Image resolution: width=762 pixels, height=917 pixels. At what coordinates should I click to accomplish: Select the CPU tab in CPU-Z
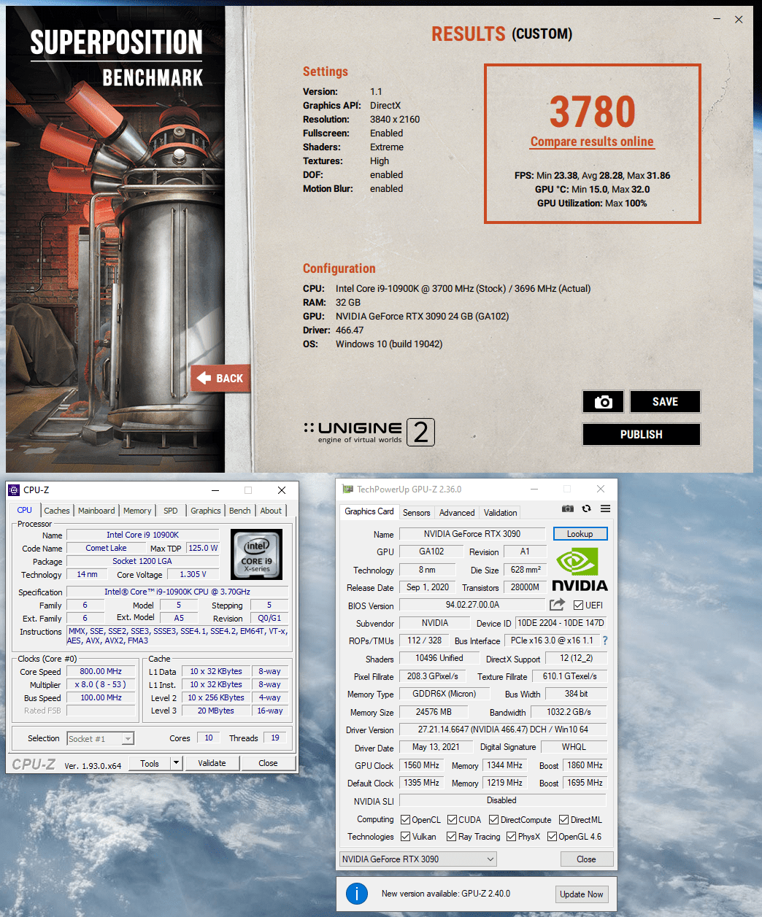click(x=25, y=510)
